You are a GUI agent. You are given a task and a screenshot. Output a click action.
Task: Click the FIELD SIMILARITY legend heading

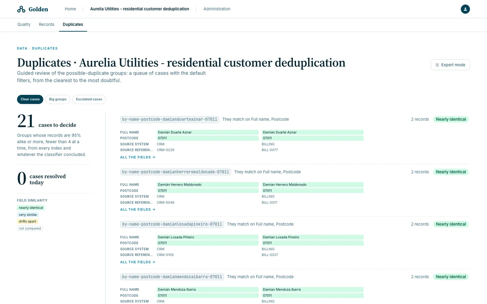point(32,200)
